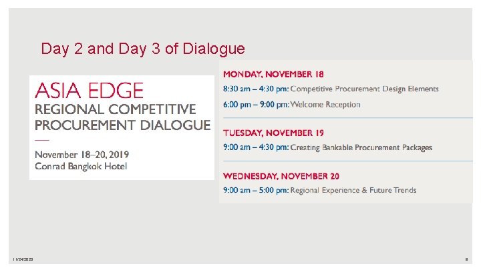Select the Conrad Bangkok Hotel venue text
The height and width of the screenshot is (272, 481).
pos(81,166)
